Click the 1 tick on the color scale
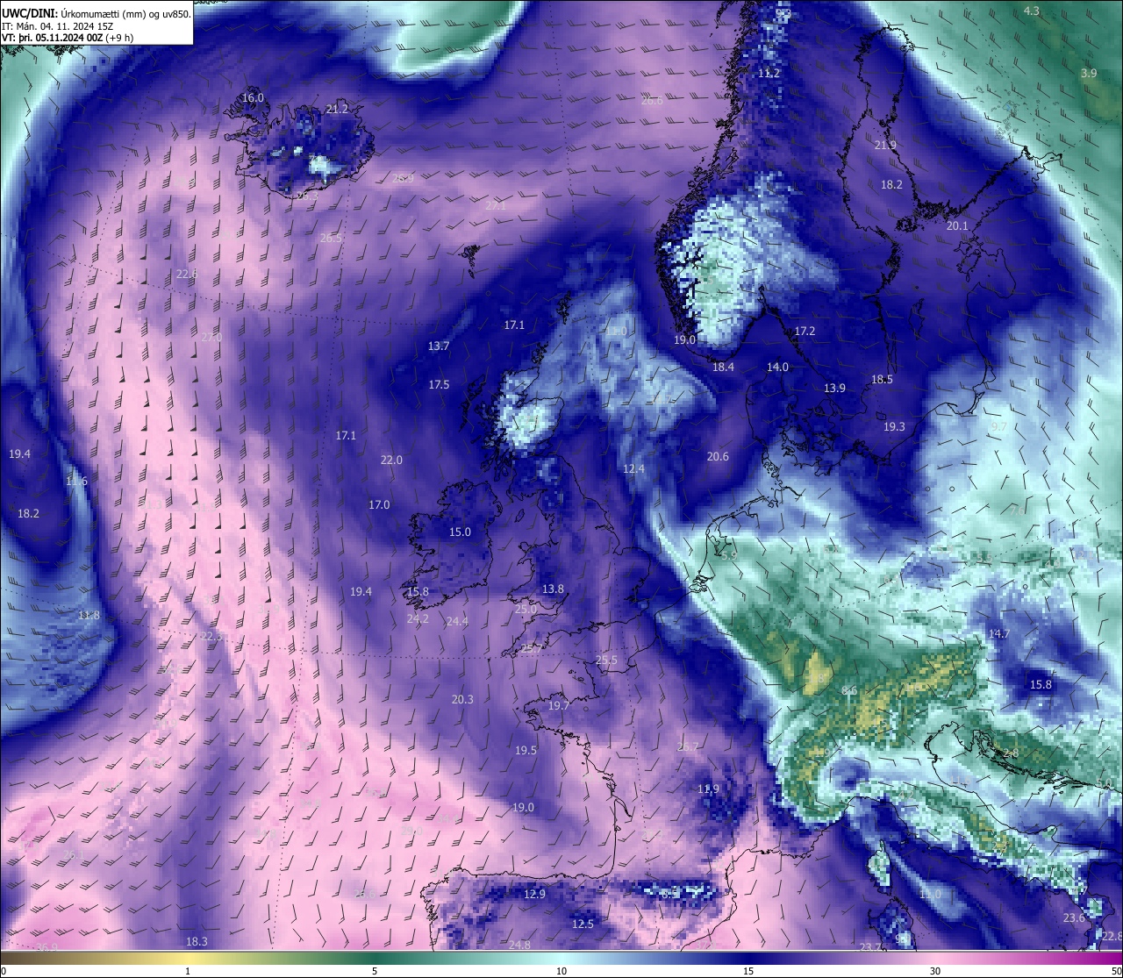Viewport: 1123px width, 978px height. 188,971
